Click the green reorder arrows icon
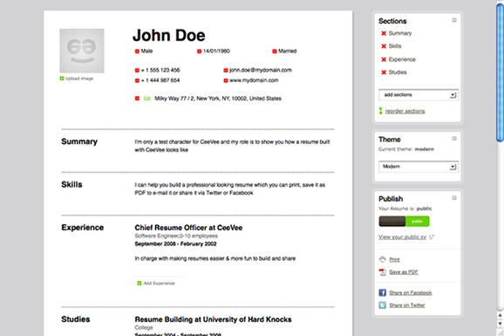 point(380,111)
